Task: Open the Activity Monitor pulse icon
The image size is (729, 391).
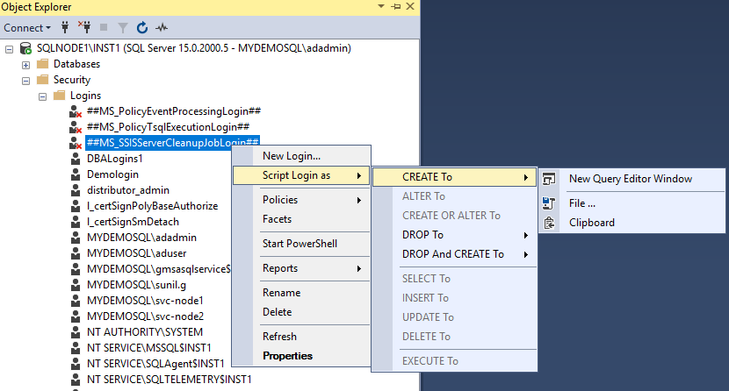Action: 162,28
